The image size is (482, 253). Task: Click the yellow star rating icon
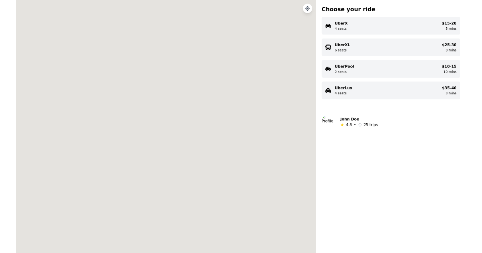(x=342, y=125)
